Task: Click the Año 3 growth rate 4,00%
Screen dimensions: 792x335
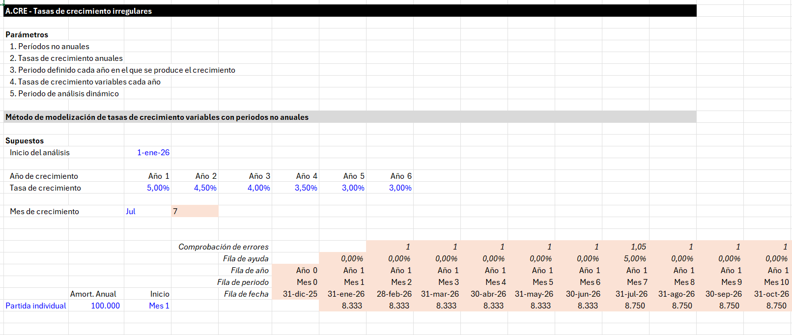Action: pyautogui.click(x=258, y=188)
